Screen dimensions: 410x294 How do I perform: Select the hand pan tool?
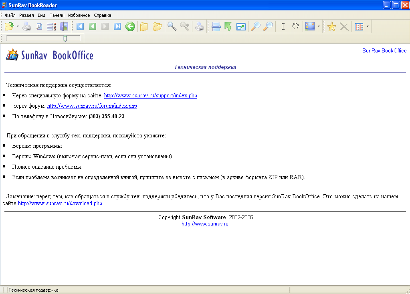[295, 26]
